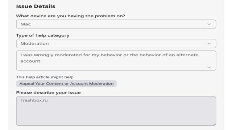The height and width of the screenshot is (130, 232).
Task: Click the Trashbox.ru placeholder text
Action: click(34, 100)
